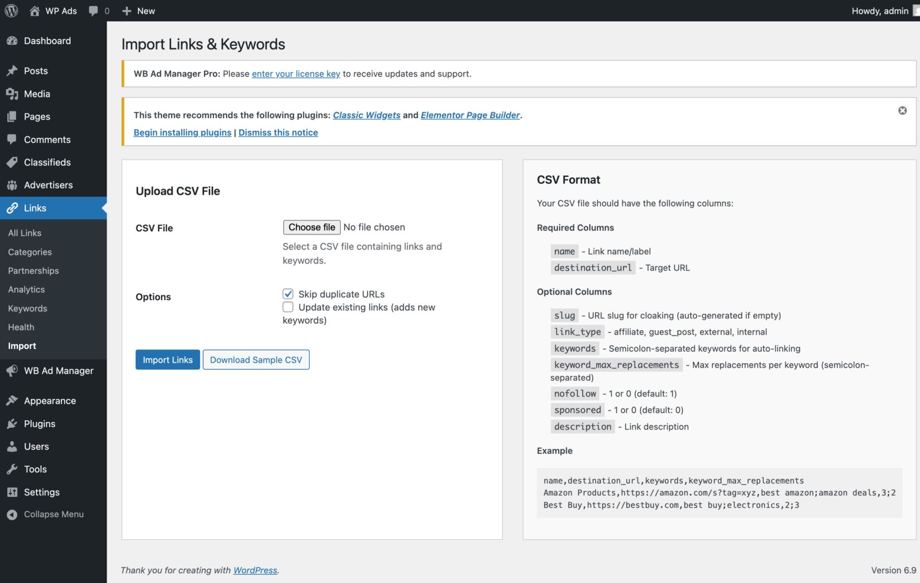Image resolution: width=920 pixels, height=583 pixels.
Task: Click Begin installing plugins link
Action: point(183,132)
